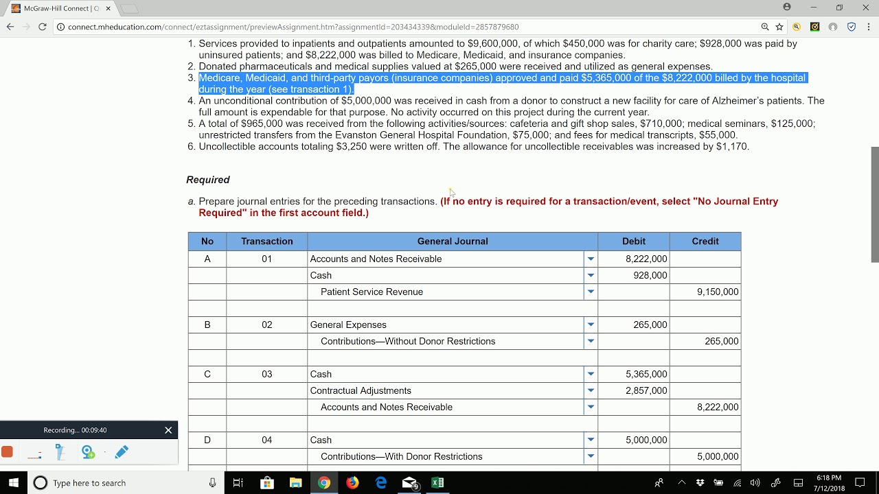Image resolution: width=879 pixels, height=494 pixels.
Task: Open dropdown for Patient Service Revenue
Action: click(591, 292)
